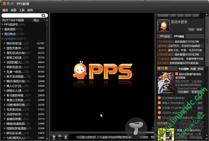The image size is (209, 141).
Task: Open 美国人(乔治克鲁尼) in ranking list
Action: pyautogui.click(x=173, y=103)
